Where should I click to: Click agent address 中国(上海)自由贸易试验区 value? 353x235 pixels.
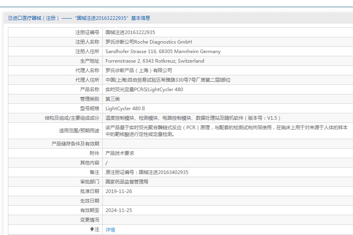pyautogui.click(x=168, y=80)
